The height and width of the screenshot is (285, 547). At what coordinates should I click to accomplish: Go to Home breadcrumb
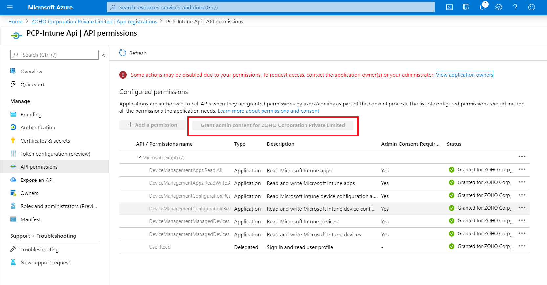click(x=15, y=21)
